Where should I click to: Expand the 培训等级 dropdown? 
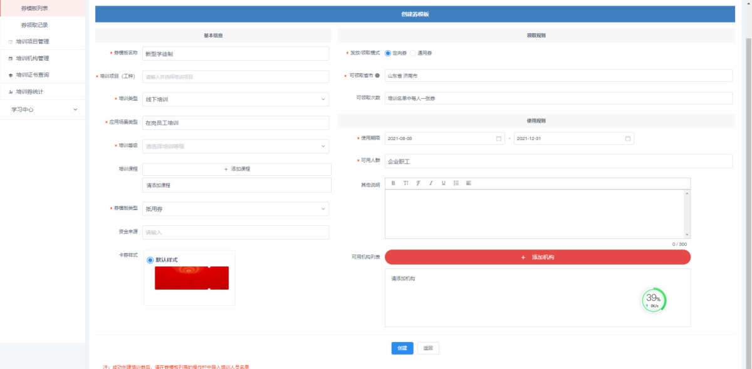[235, 146]
